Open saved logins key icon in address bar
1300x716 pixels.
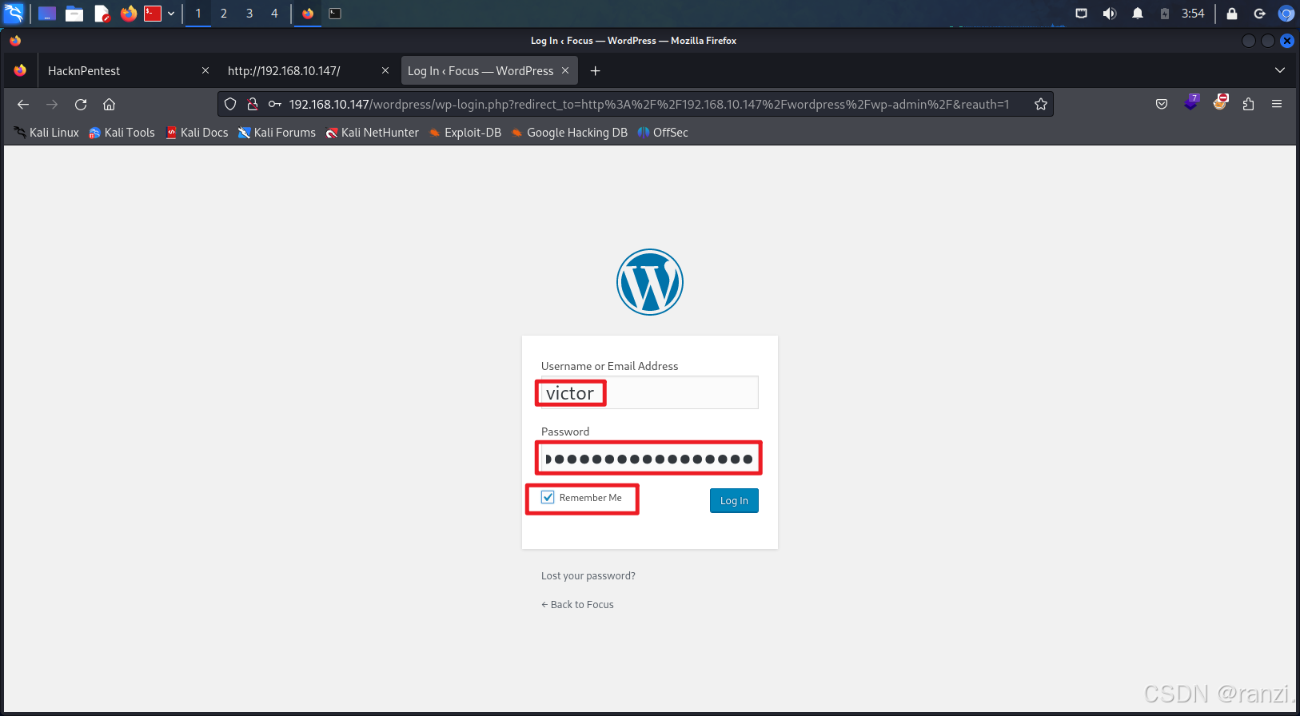point(275,104)
